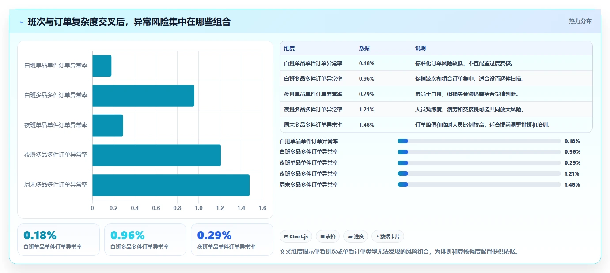Click the 0.4 tick on the chart x-axis
This screenshot has height=273, width=610.
click(135, 208)
